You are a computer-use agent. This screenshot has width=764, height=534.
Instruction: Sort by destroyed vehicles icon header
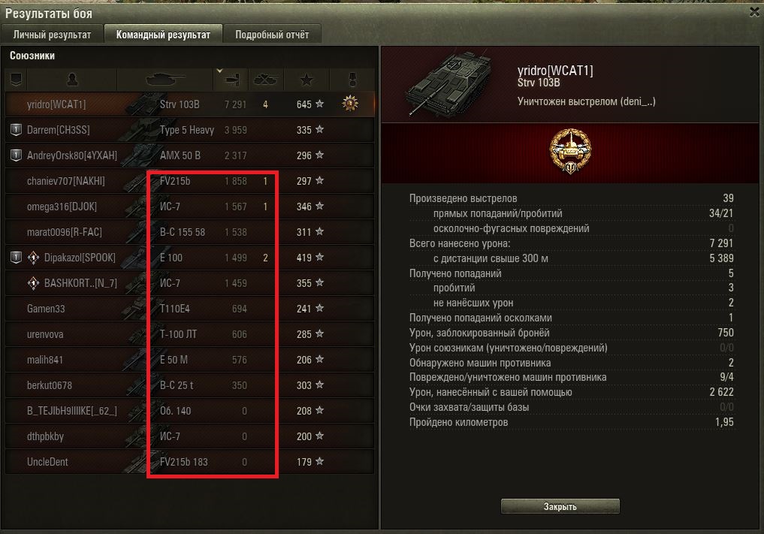point(265,80)
